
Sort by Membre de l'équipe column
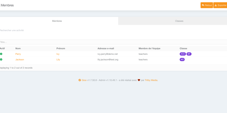(150, 48)
